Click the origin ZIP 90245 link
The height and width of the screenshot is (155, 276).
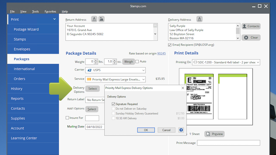[x=161, y=53]
